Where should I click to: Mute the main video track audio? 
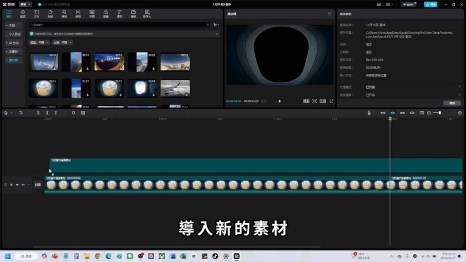click(x=23, y=185)
